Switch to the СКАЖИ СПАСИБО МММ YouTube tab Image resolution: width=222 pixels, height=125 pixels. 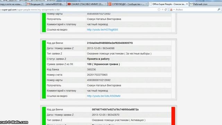point(87,4)
